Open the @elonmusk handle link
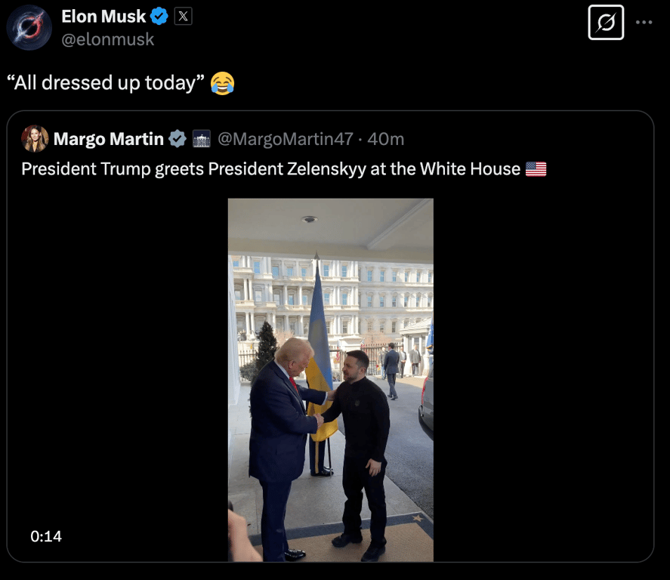The image size is (670, 580). point(107,39)
